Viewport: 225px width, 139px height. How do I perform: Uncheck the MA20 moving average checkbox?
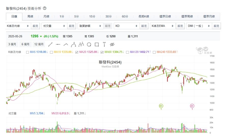pos(77,52)
